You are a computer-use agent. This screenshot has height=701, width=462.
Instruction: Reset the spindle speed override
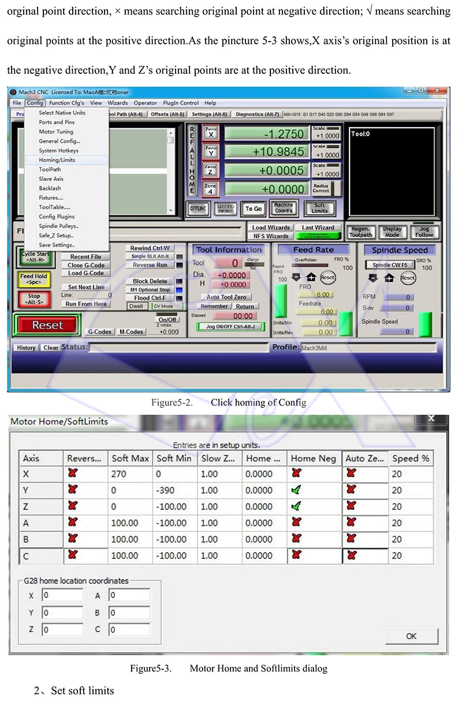408,277
